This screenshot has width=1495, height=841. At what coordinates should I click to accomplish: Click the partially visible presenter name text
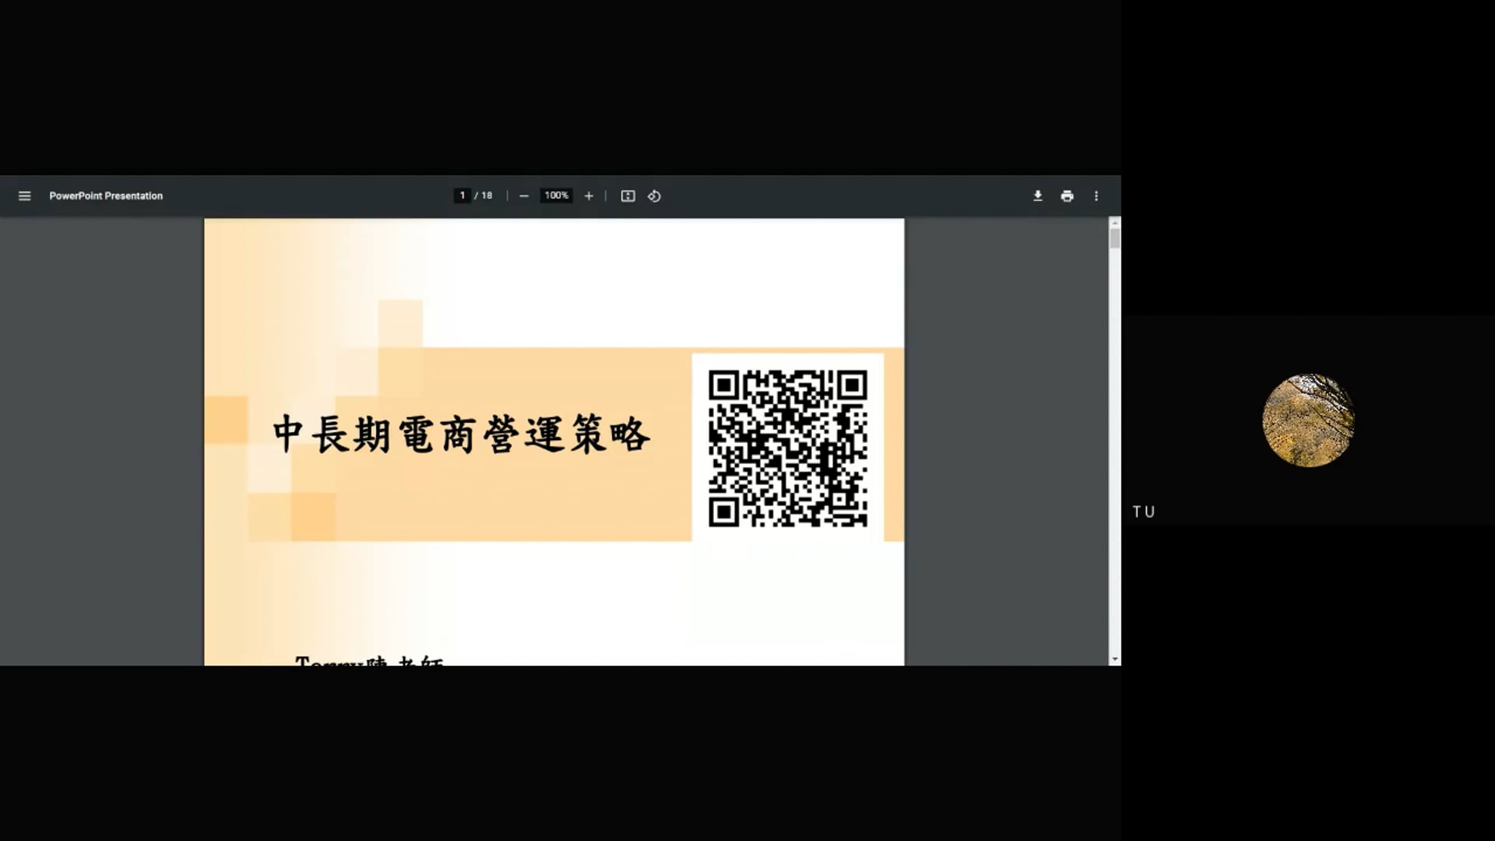point(368,661)
